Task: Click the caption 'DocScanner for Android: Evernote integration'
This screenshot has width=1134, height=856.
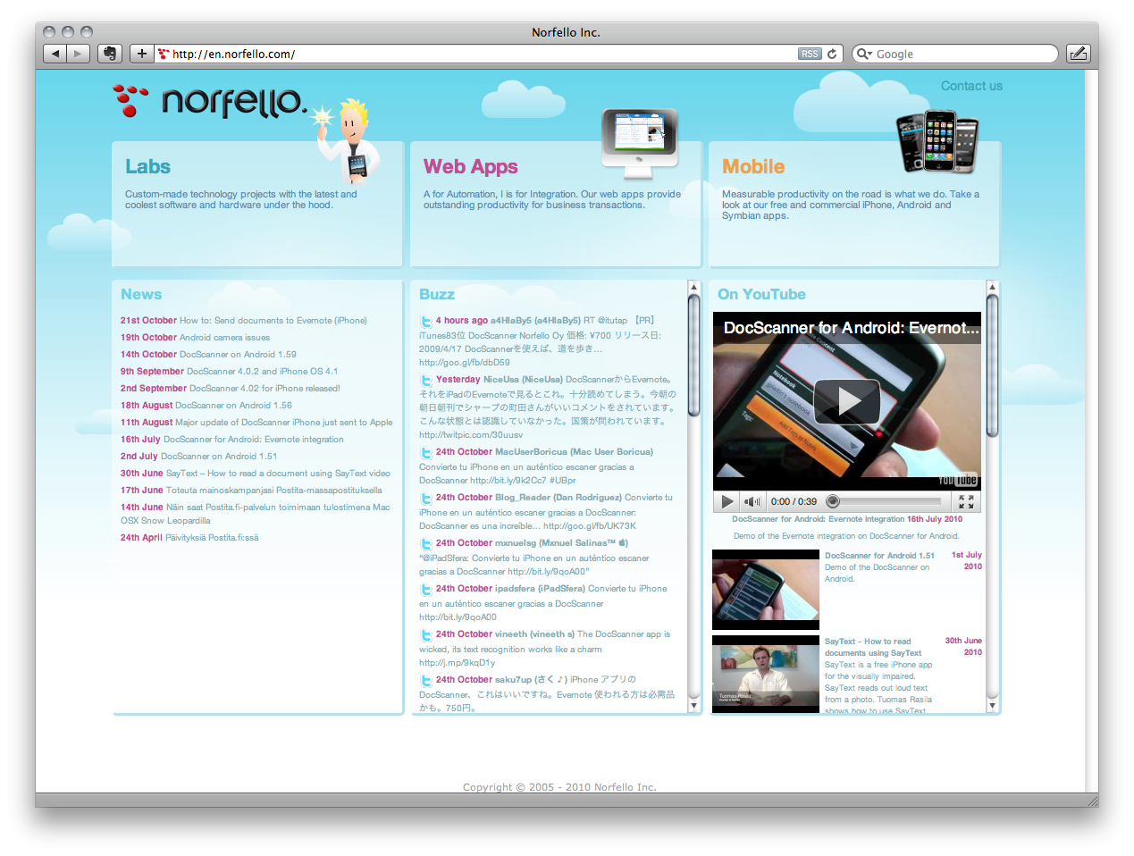Action: coord(819,519)
